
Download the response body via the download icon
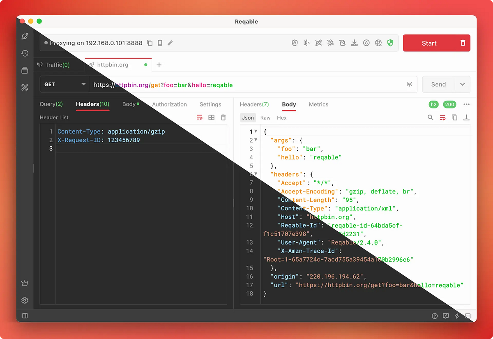pyautogui.click(x=466, y=118)
